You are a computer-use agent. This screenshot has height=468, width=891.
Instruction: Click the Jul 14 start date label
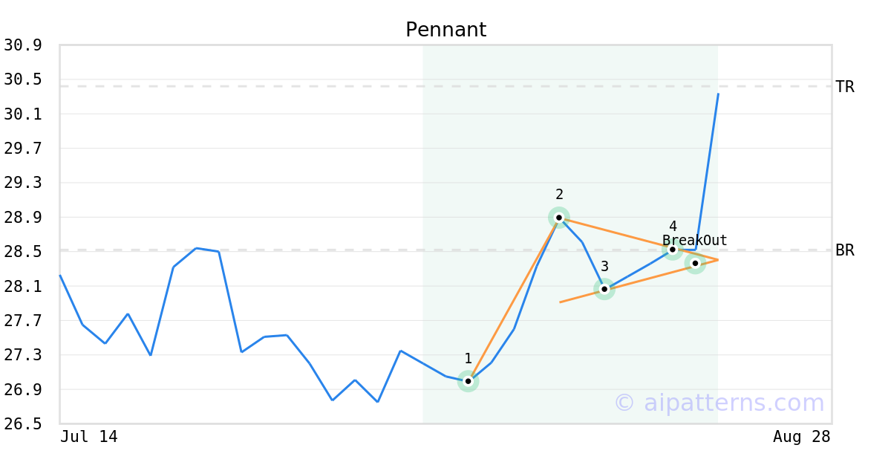click(89, 437)
